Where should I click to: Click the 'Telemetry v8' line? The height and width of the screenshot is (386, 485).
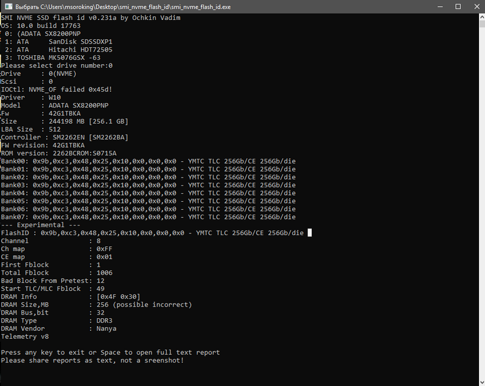pyautogui.click(x=25, y=336)
